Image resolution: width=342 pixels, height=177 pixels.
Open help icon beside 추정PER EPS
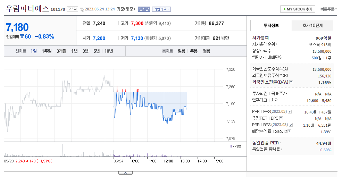[281, 118]
